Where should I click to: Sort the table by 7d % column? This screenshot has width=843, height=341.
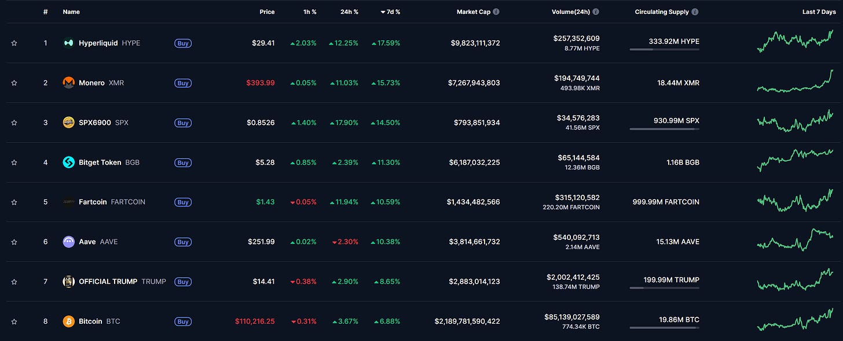point(390,12)
